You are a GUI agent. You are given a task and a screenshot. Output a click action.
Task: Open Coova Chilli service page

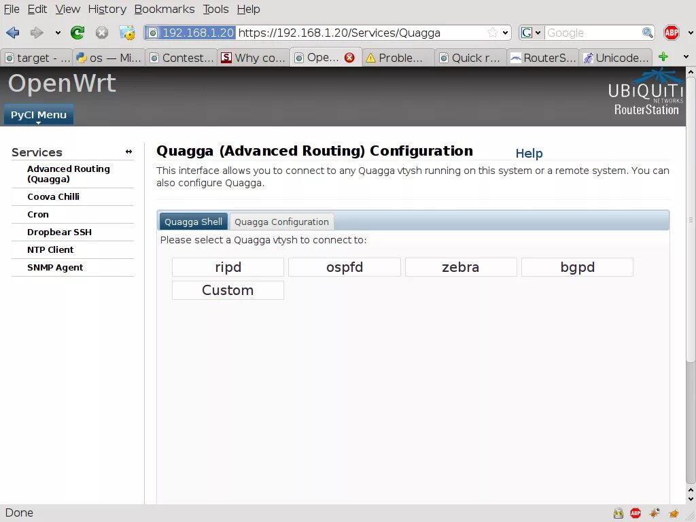pos(53,196)
